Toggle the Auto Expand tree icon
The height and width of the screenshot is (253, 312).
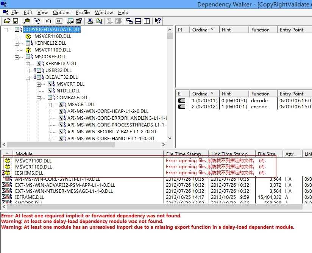tap(37, 21)
